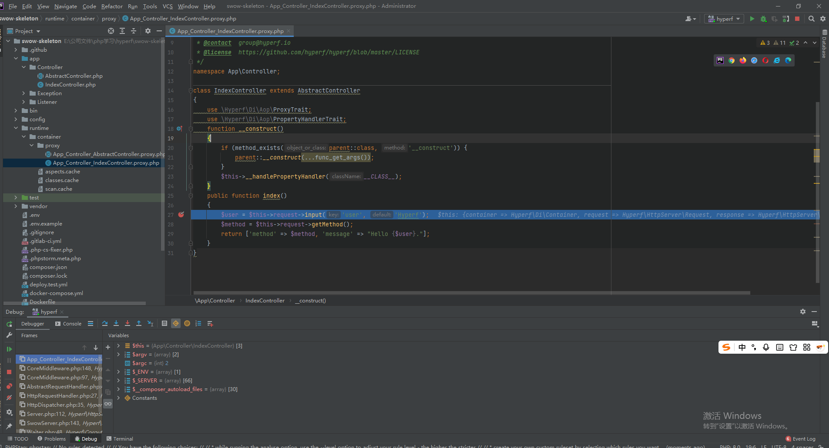Open the VCS menu

(168, 6)
